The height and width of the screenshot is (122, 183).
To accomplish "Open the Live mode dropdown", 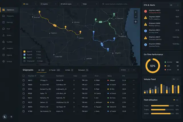I will coord(30,4).
